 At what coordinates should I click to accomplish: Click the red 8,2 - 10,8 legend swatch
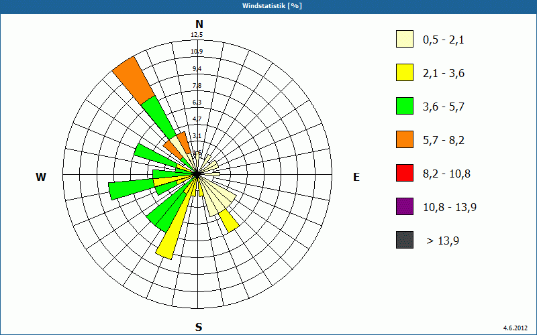pyautogui.click(x=405, y=173)
